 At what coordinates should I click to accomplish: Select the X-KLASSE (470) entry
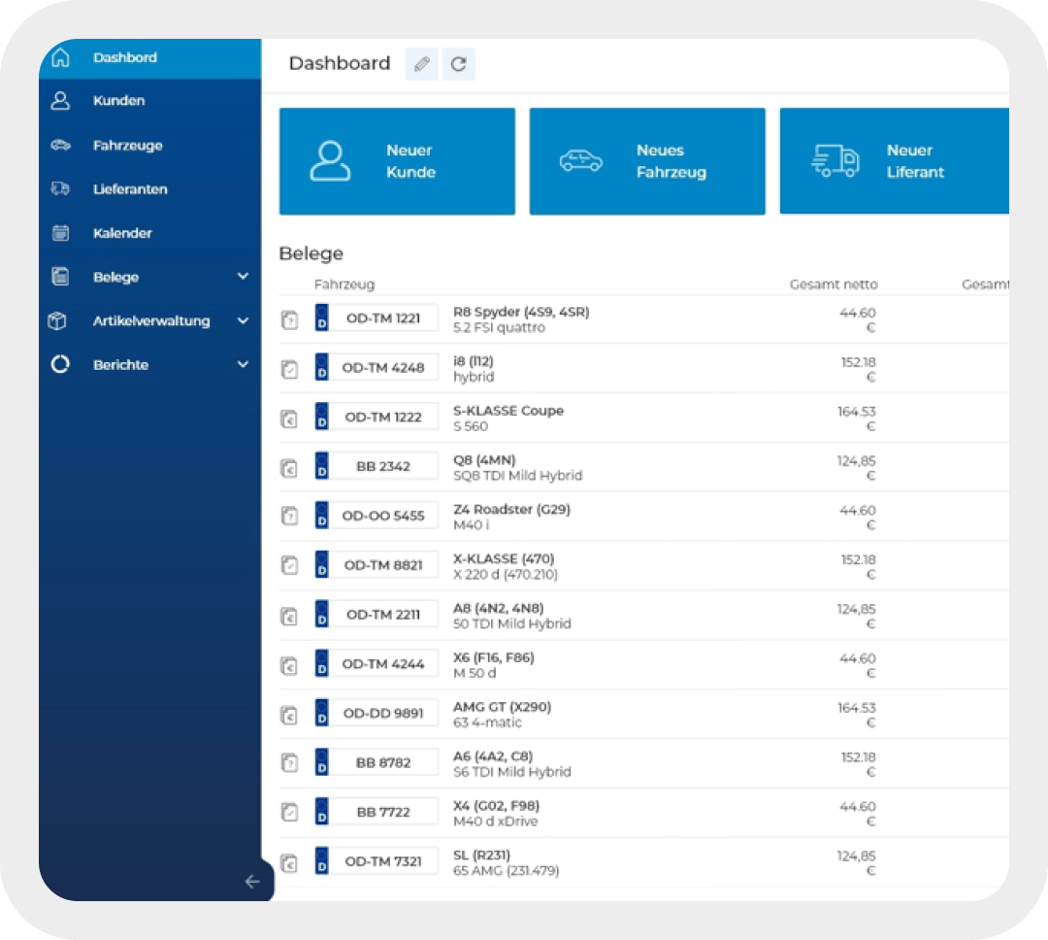point(505,566)
